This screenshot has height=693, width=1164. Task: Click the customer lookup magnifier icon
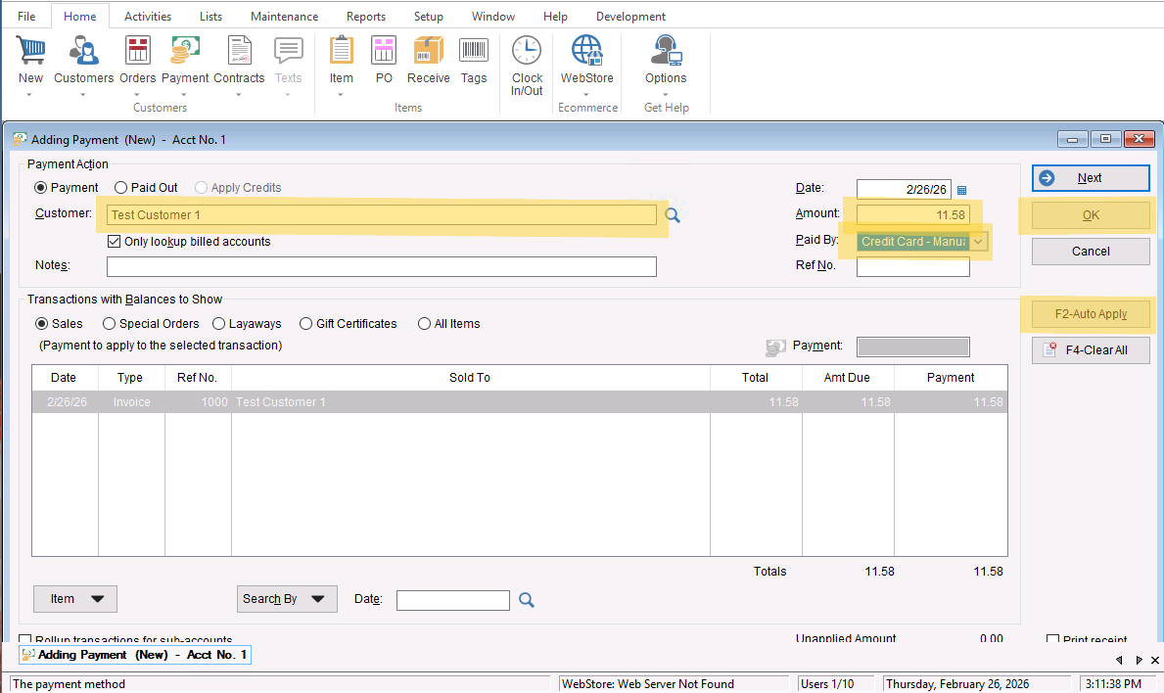click(x=673, y=215)
